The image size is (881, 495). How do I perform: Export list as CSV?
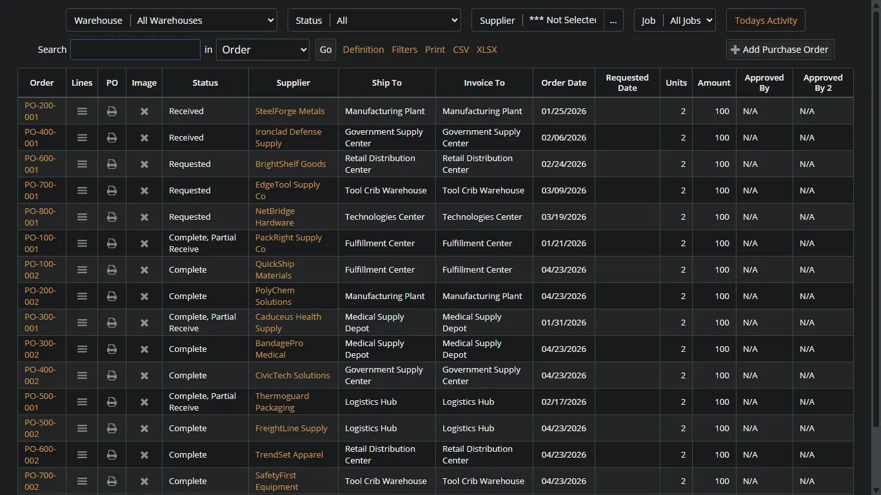[460, 50]
